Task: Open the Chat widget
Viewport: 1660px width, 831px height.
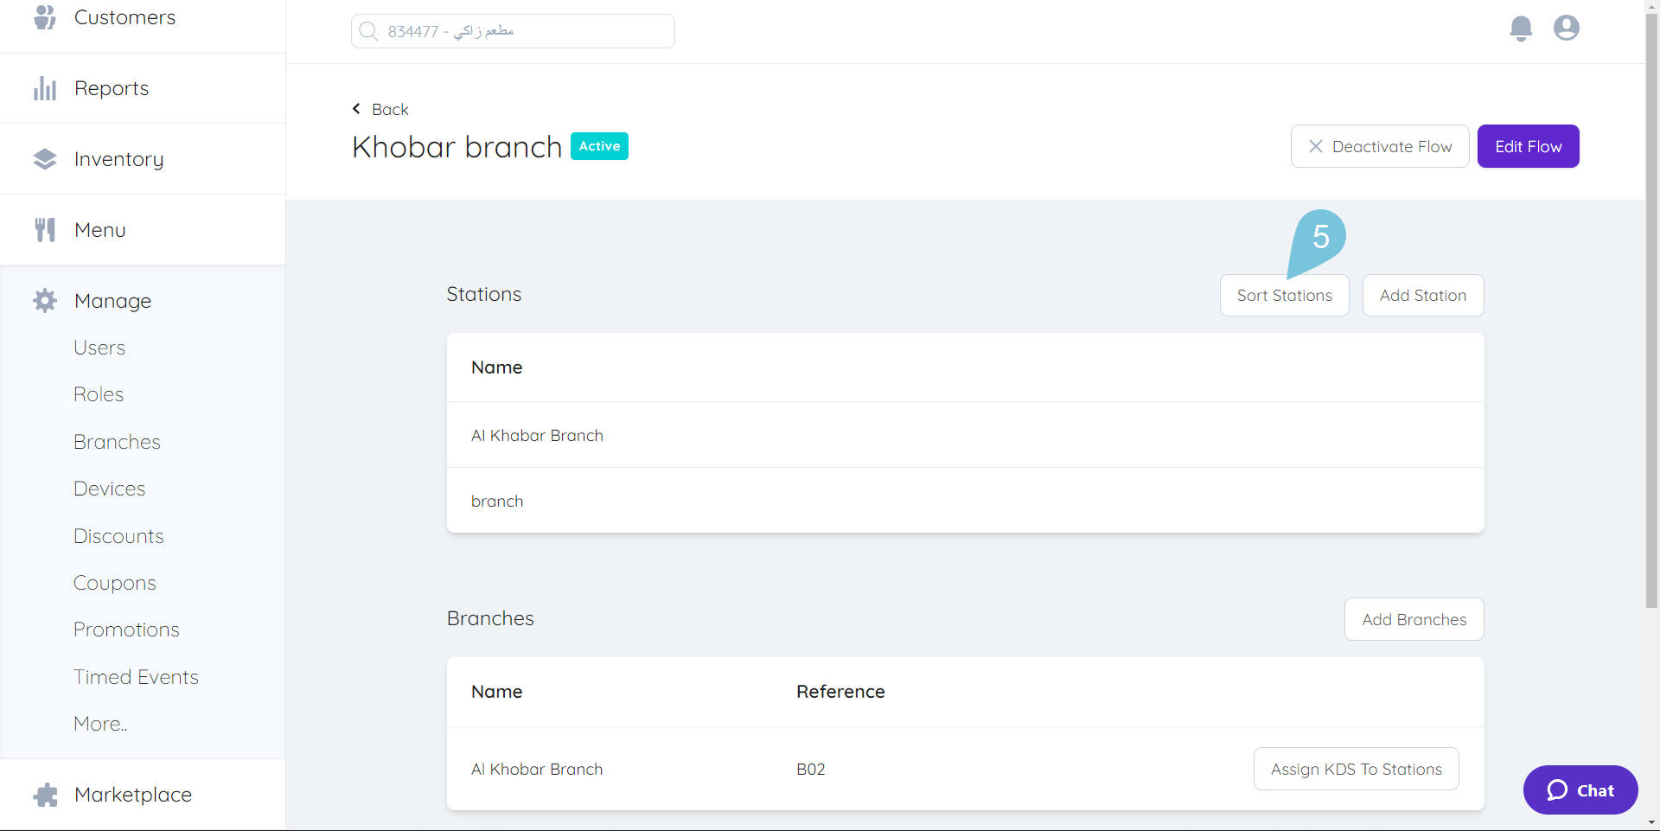Action: pyautogui.click(x=1580, y=789)
